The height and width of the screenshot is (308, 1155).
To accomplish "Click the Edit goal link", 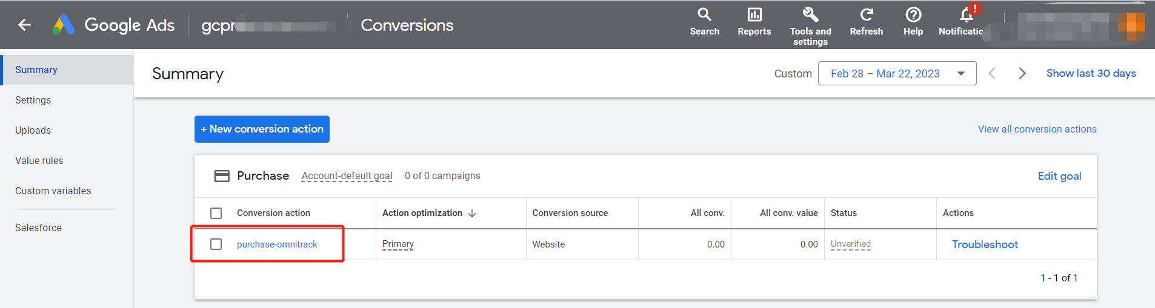I will tap(1059, 176).
